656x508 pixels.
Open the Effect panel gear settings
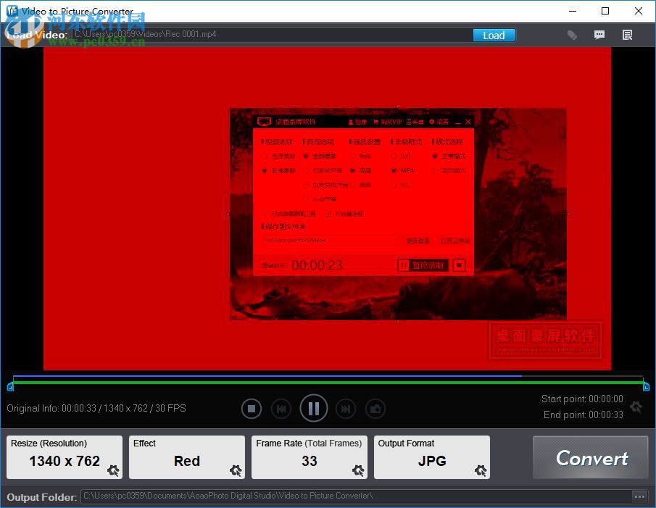pyautogui.click(x=236, y=471)
